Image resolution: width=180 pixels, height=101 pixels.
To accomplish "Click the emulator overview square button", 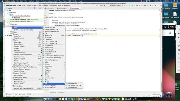I will click(x=179, y=66).
